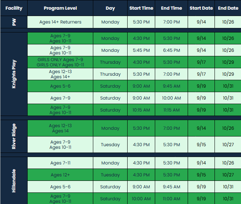
Task: Click the River Ridge facility label
Action: [x=14, y=136]
